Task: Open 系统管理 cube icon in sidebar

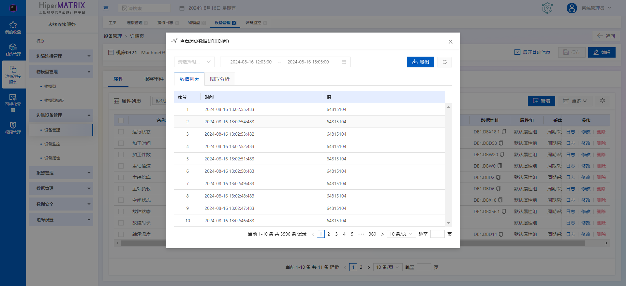Action: (13, 47)
